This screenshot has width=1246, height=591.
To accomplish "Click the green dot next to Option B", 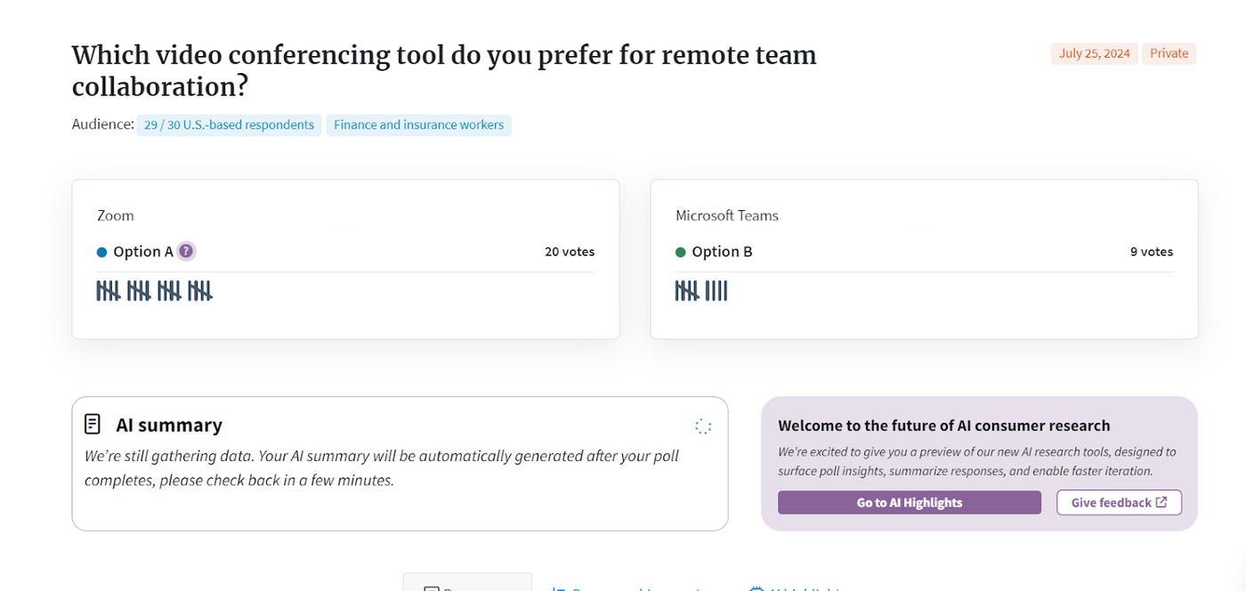I will click(681, 252).
